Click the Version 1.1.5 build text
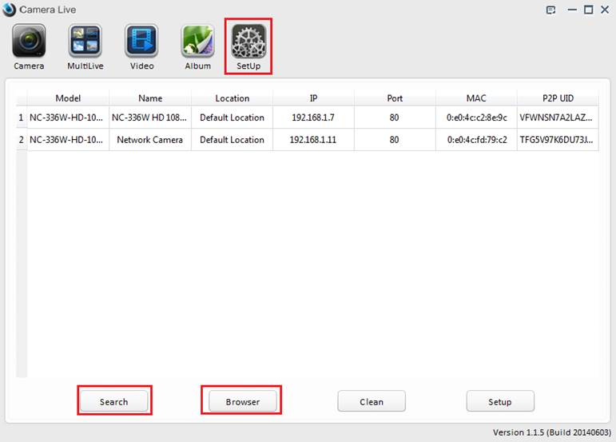 coord(552,432)
